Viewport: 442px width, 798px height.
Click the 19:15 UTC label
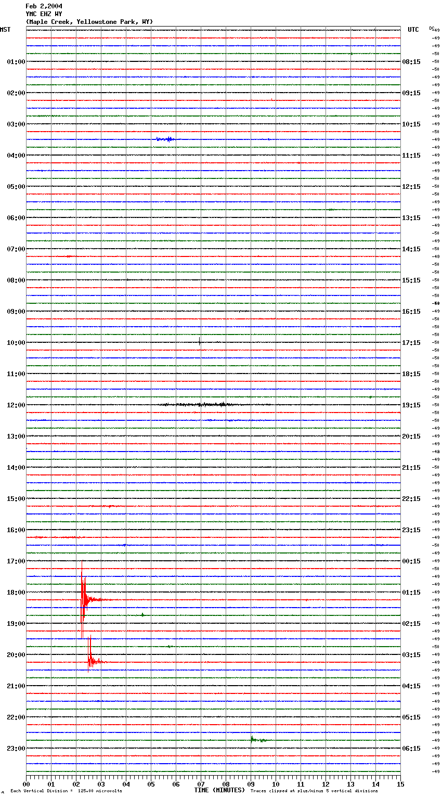pos(411,405)
